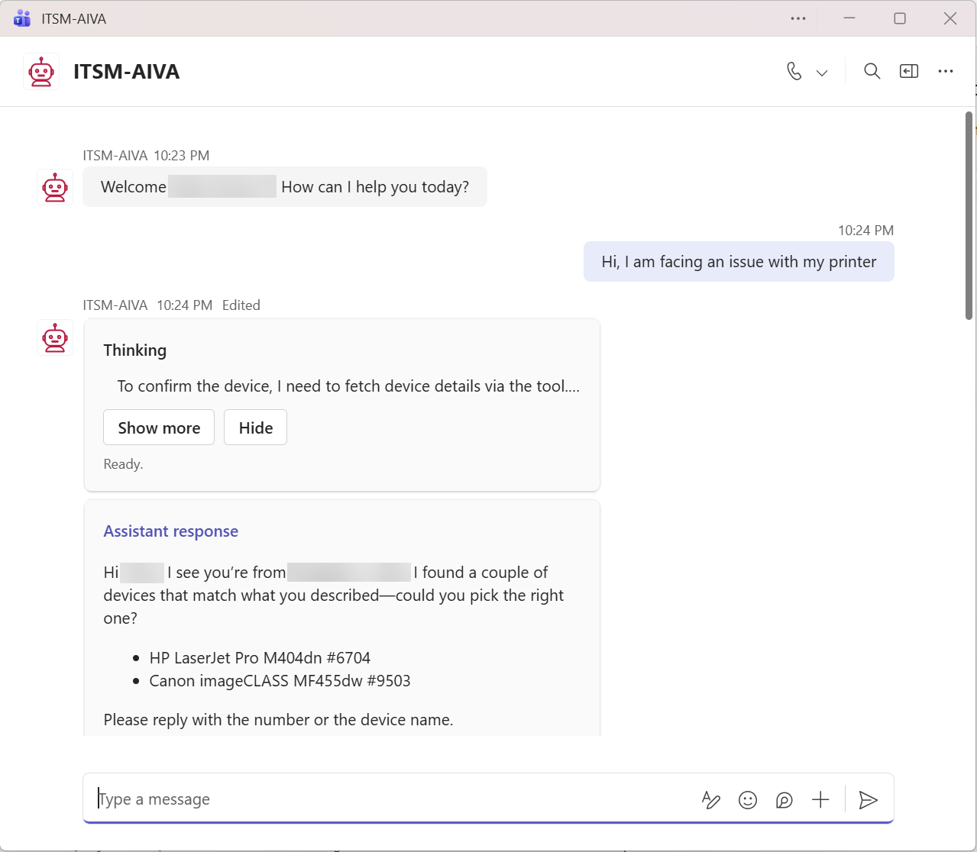Hide the Thinking card

click(x=255, y=428)
